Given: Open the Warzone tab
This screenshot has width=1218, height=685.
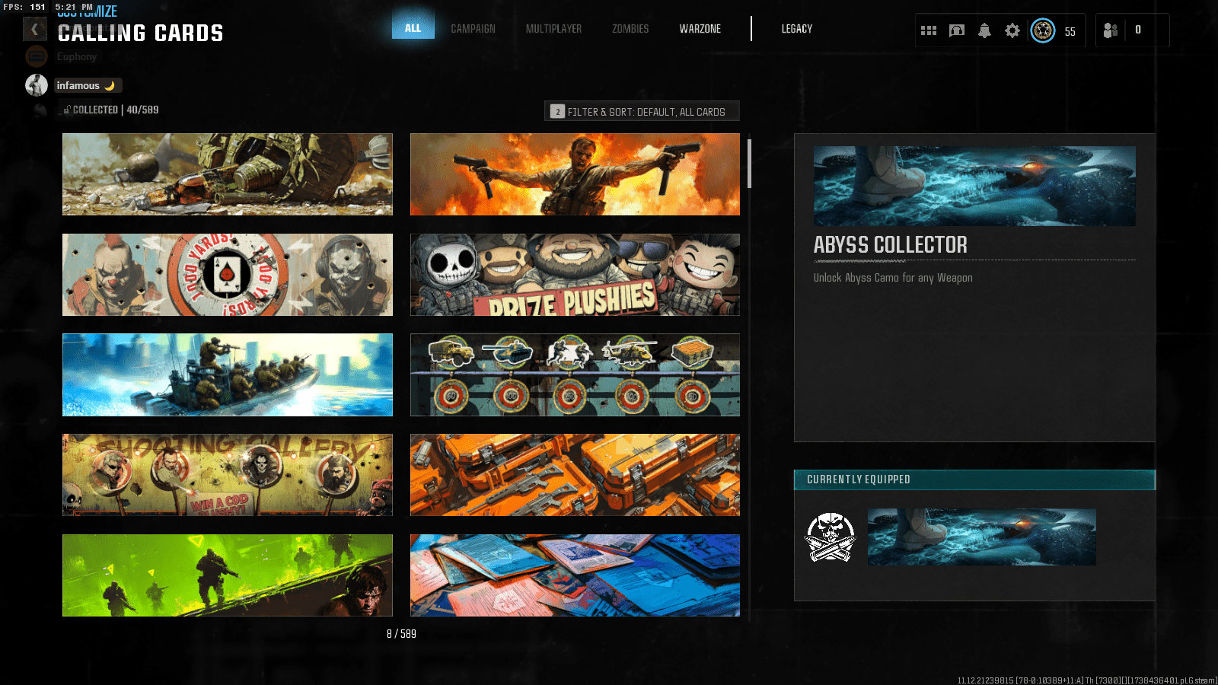Looking at the screenshot, I should tap(700, 29).
